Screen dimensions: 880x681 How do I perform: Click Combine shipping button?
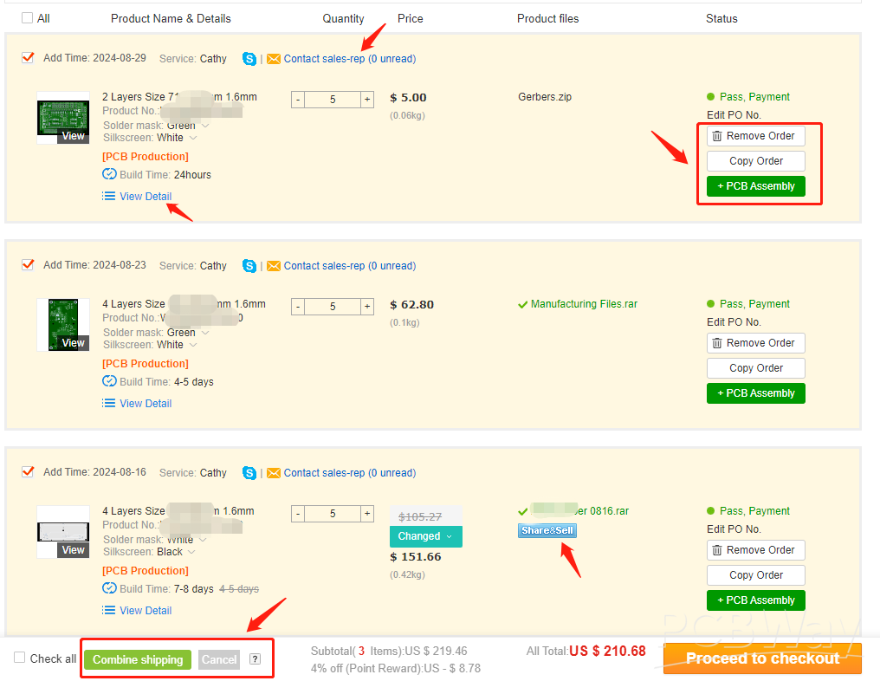click(138, 659)
